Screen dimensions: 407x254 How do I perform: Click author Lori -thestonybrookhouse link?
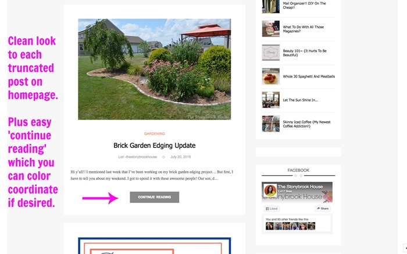point(138,157)
